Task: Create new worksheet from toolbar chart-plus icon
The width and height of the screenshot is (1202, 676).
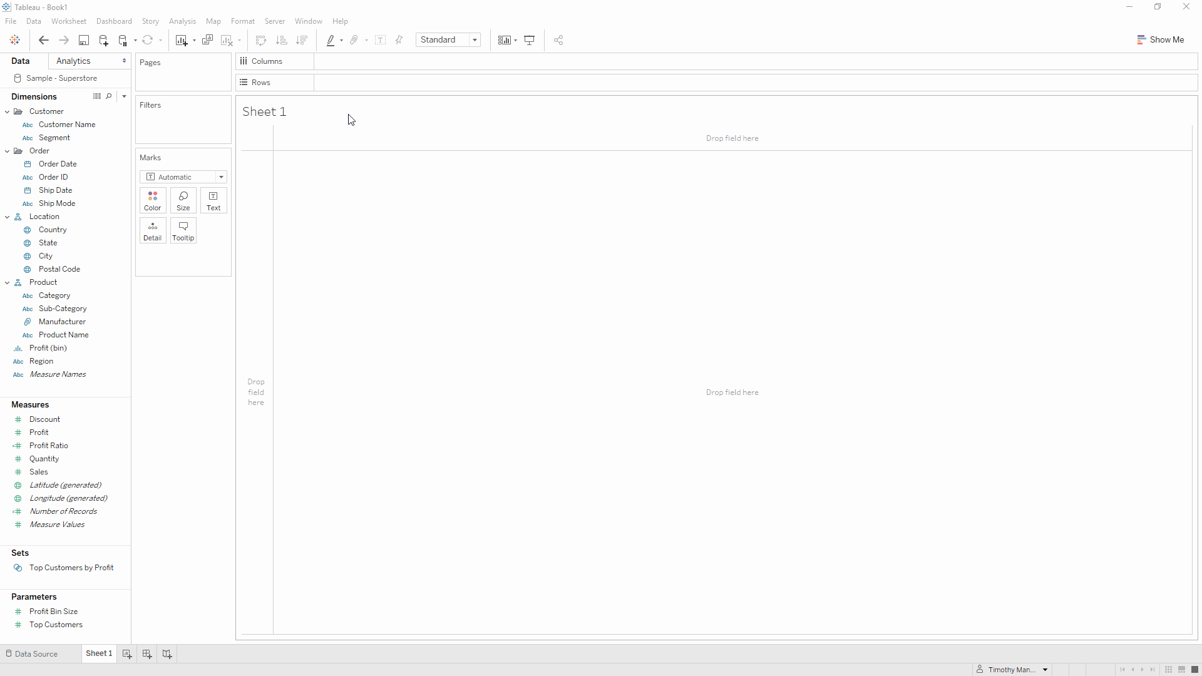Action: click(182, 40)
